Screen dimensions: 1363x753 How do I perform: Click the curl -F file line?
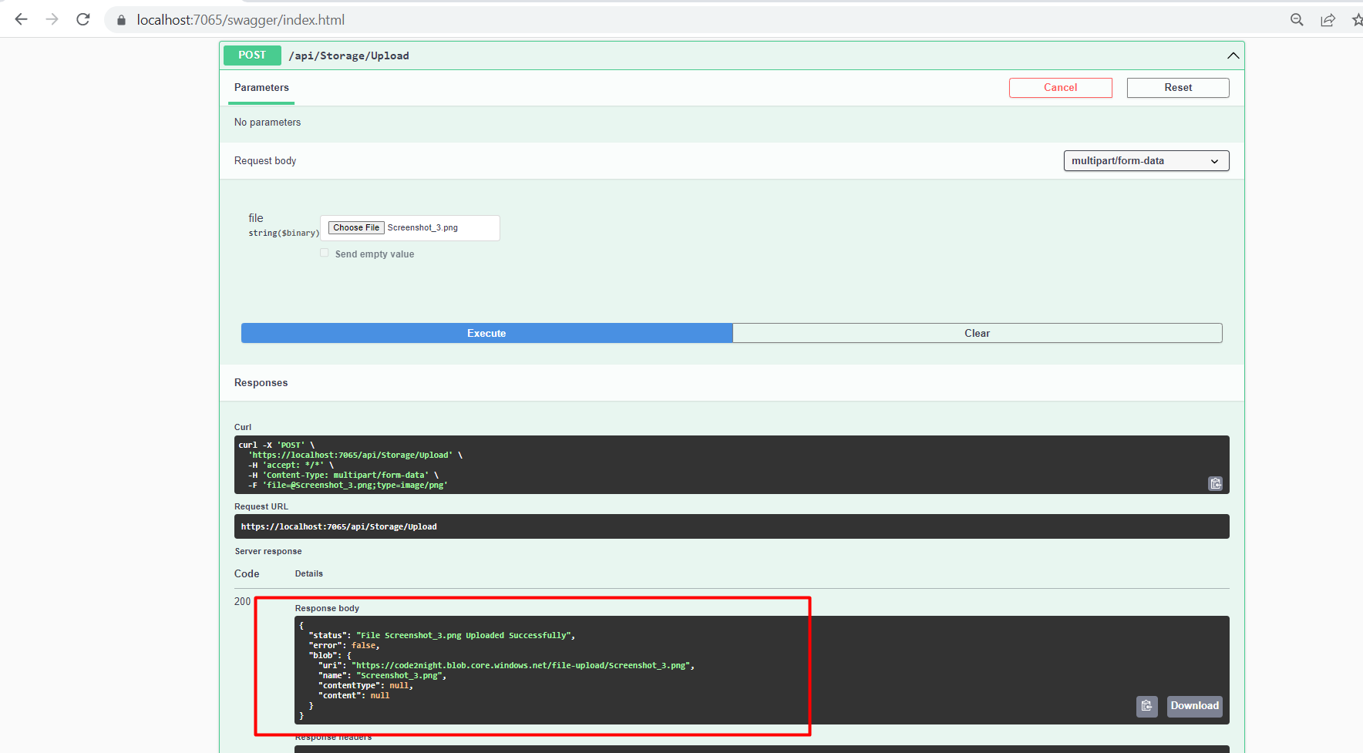pos(348,485)
